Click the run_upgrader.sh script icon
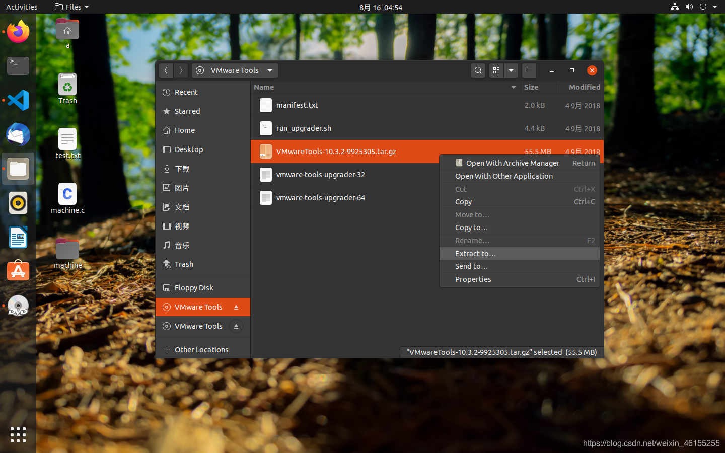 266,128
